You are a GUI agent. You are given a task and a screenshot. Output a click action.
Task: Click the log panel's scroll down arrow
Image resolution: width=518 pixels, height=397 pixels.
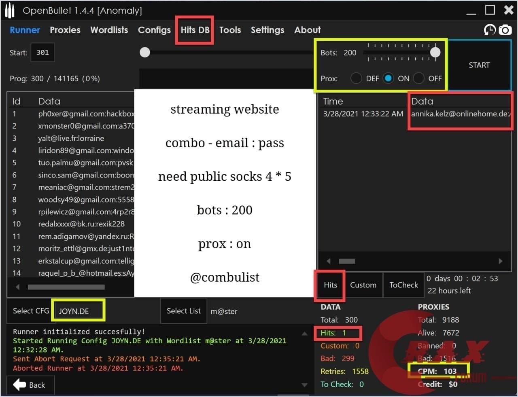point(304,385)
